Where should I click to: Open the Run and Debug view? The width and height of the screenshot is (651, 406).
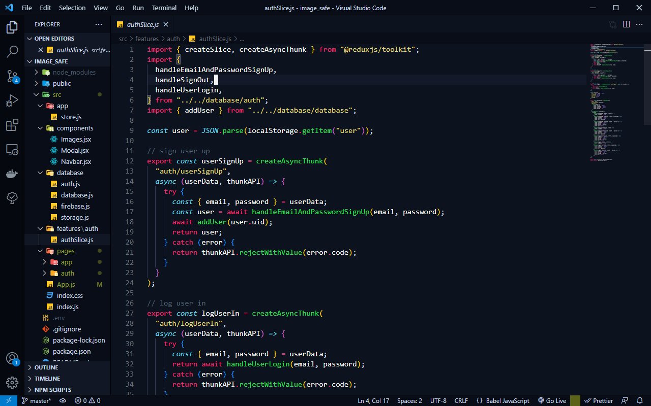pyautogui.click(x=11, y=100)
